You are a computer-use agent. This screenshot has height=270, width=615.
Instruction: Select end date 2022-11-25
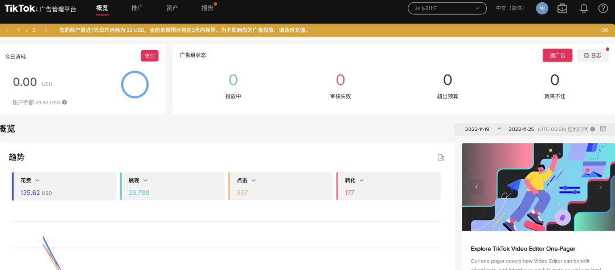click(521, 129)
